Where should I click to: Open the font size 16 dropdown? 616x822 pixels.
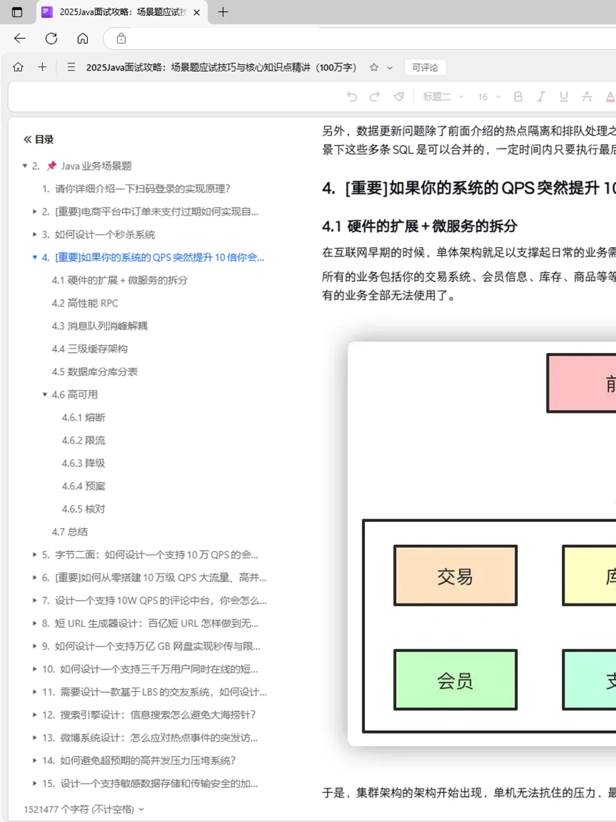pyautogui.click(x=489, y=96)
